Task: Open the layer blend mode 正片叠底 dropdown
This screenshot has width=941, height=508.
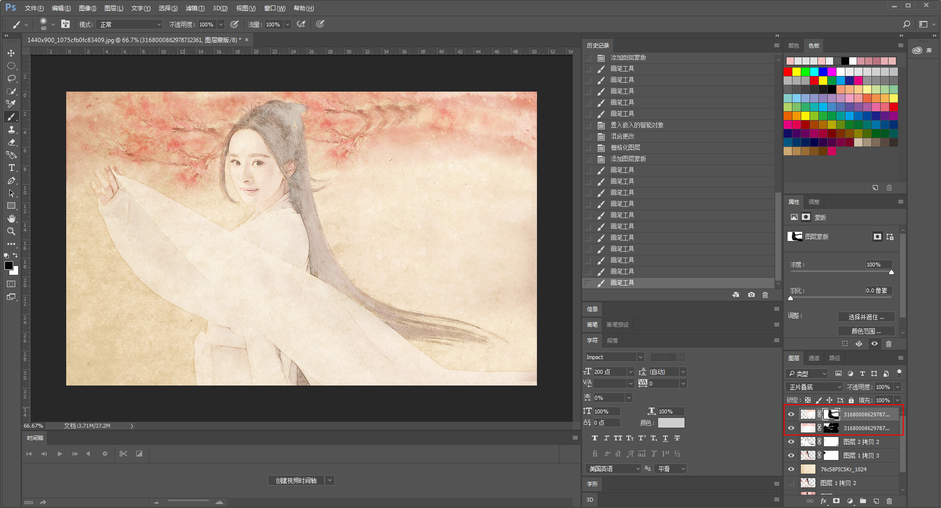Action: (x=814, y=387)
